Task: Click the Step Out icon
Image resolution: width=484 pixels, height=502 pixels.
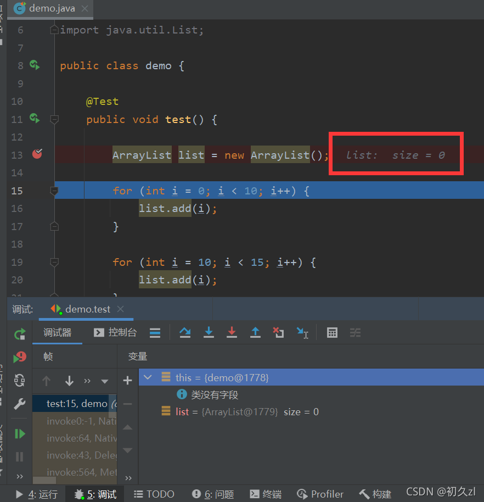Action: point(255,333)
